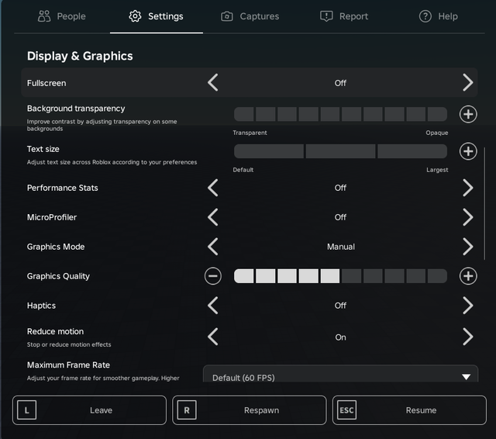Viewport: 496px width, 439px height.
Task: Open the Report tab
Action: pos(344,16)
